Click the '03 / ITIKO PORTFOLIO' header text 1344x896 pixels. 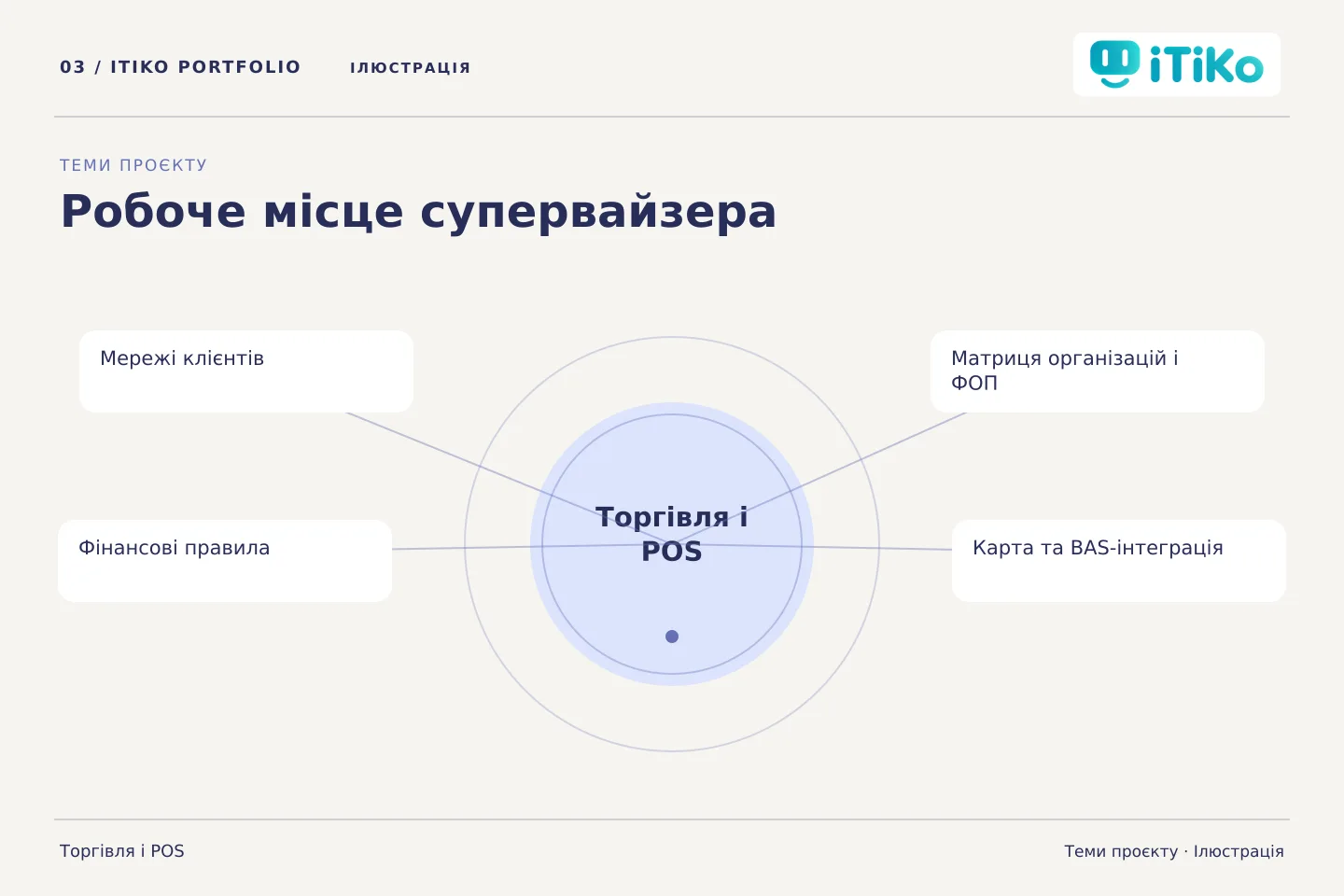[180, 67]
